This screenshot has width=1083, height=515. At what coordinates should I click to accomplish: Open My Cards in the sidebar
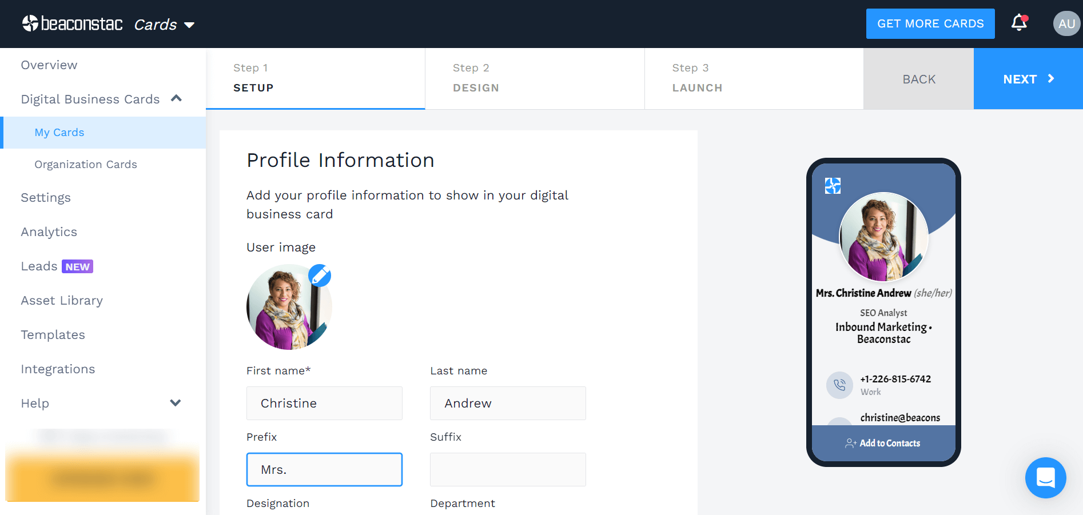click(59, 132)
